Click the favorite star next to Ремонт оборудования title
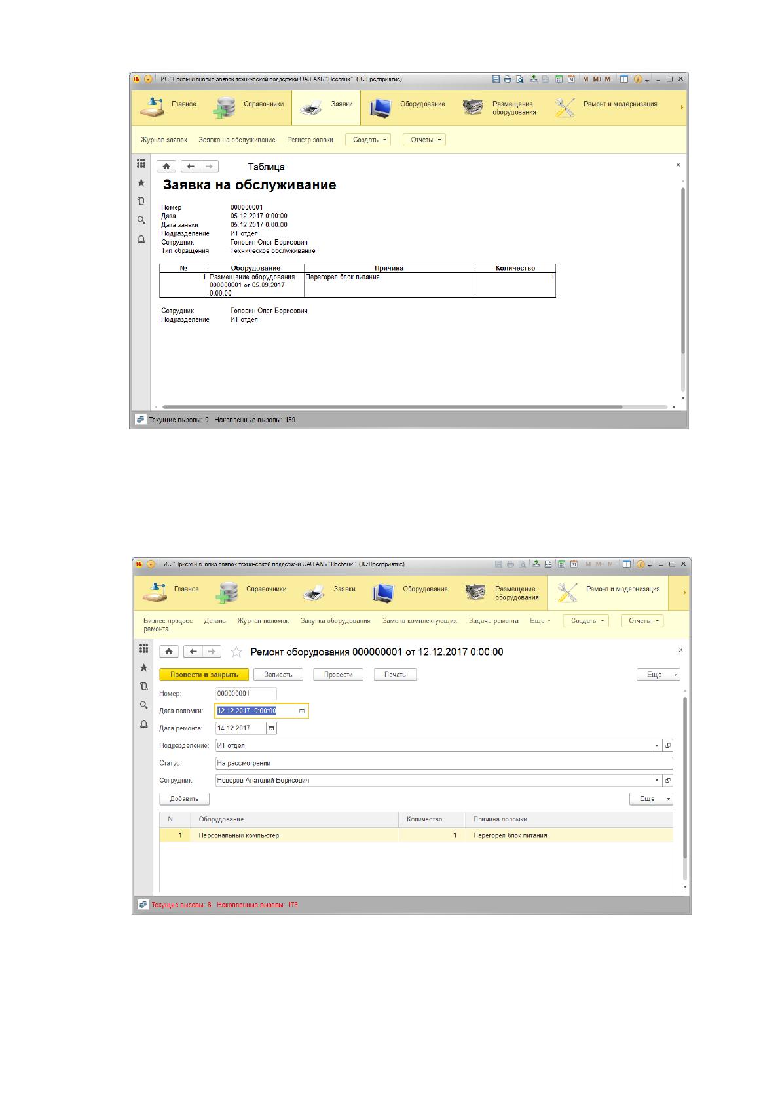Viewport: 780px width, 1104px height. [236, 652]
